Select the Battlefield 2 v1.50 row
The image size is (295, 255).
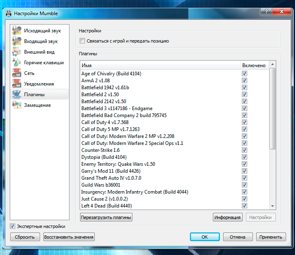[x=175, y=95]
